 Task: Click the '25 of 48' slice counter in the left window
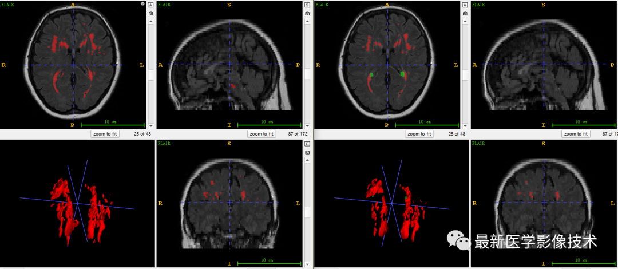pos(142,134)
